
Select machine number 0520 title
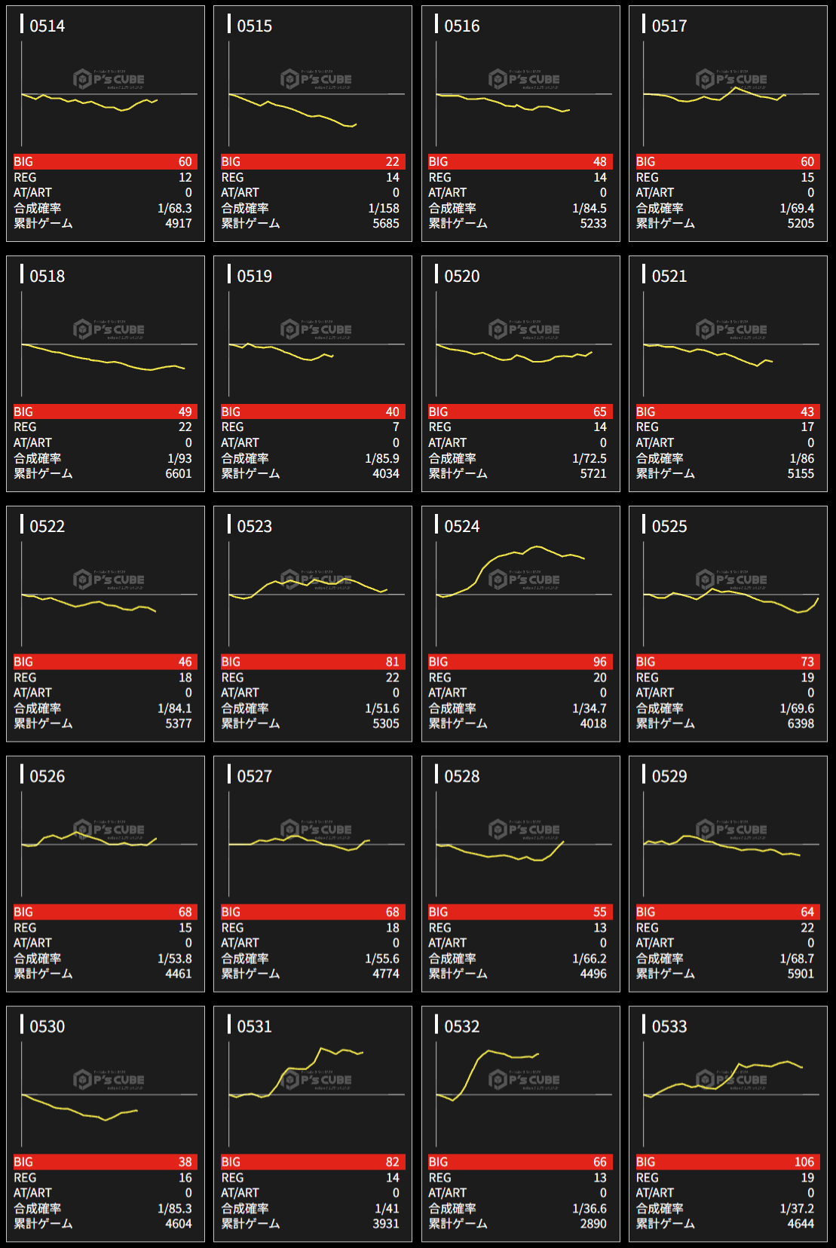461,276
